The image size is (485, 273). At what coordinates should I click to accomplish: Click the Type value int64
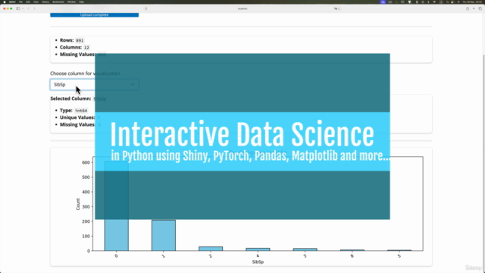(81, 111)
